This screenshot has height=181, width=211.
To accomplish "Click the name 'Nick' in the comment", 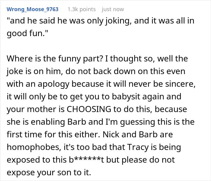I will [x=111, y=134].
